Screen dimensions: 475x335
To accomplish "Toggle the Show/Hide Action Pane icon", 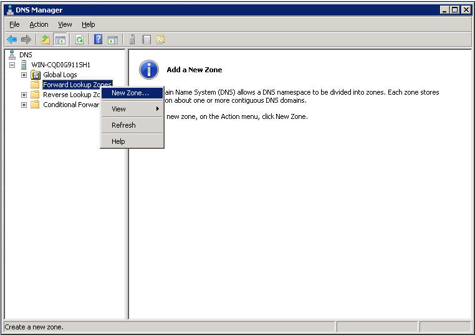I will (113, 40).
